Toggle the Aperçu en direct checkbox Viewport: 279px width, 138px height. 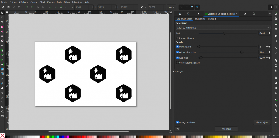[x=177, y=122]
